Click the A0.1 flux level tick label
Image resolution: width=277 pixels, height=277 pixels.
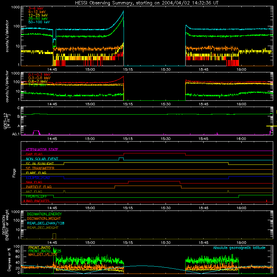[x=16, y=134]
